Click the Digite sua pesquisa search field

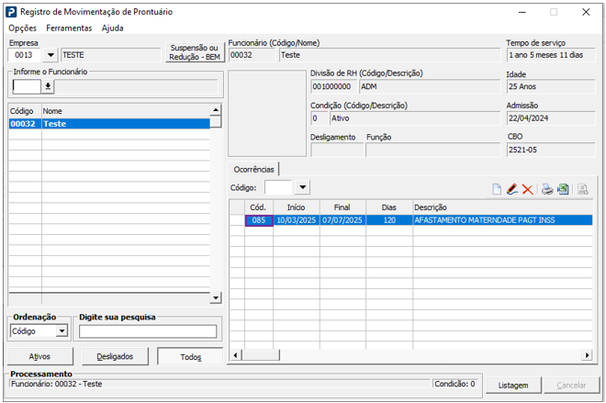[147, 331]
